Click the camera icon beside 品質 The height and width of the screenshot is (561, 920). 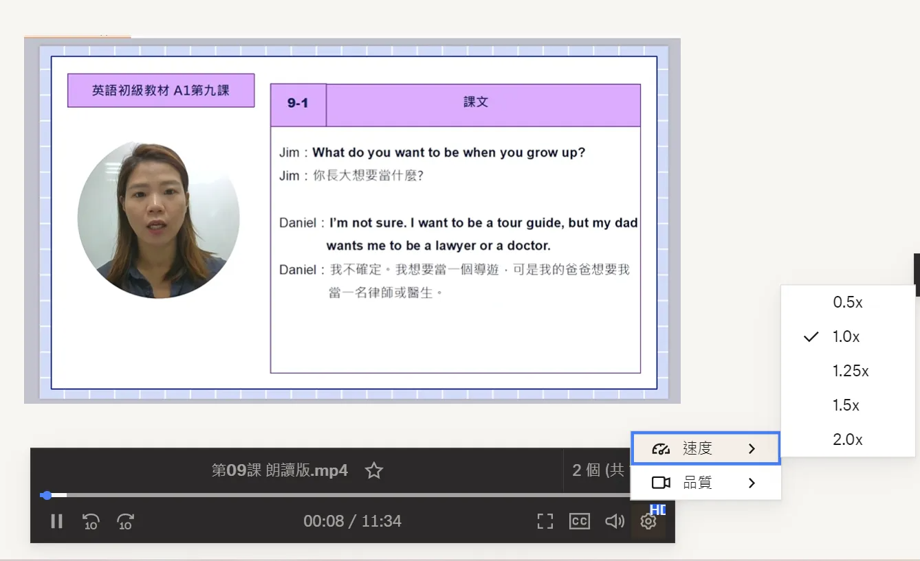click(660, 483)
